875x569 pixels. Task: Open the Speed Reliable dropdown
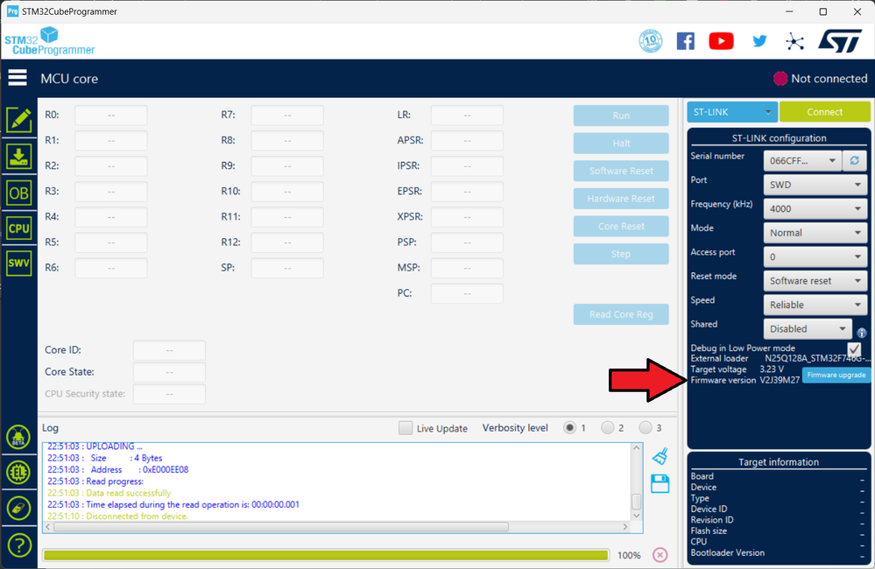[815, 305]
